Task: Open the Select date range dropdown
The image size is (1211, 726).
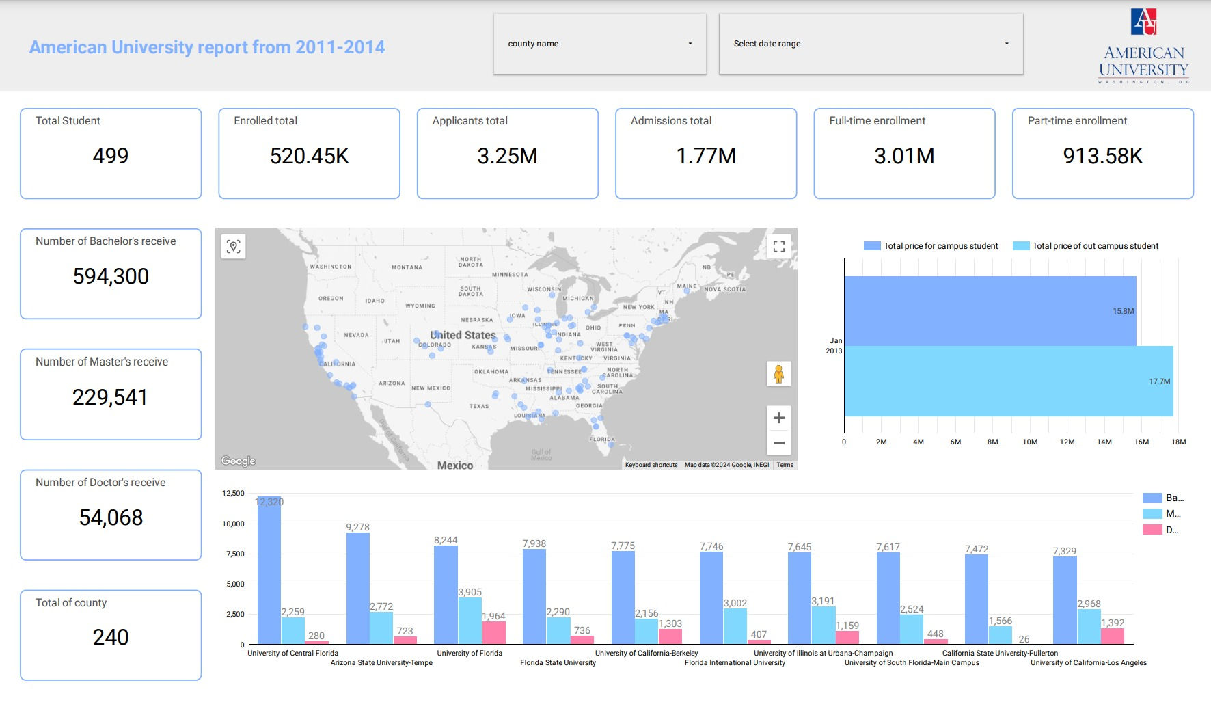Action: [x=871, y=44]
